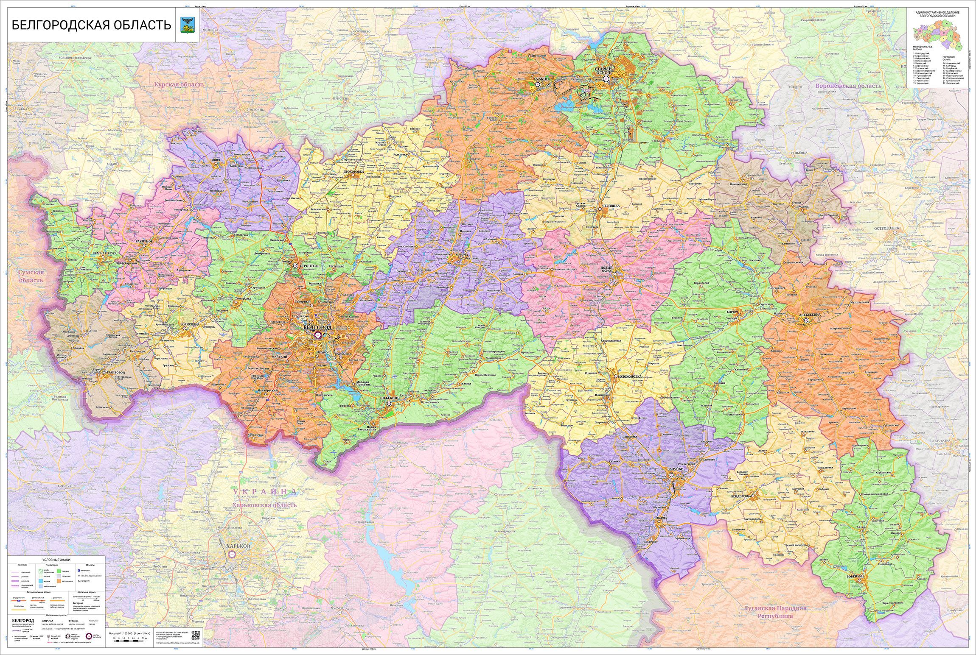Click the Шебекино town marker circle

389,404
